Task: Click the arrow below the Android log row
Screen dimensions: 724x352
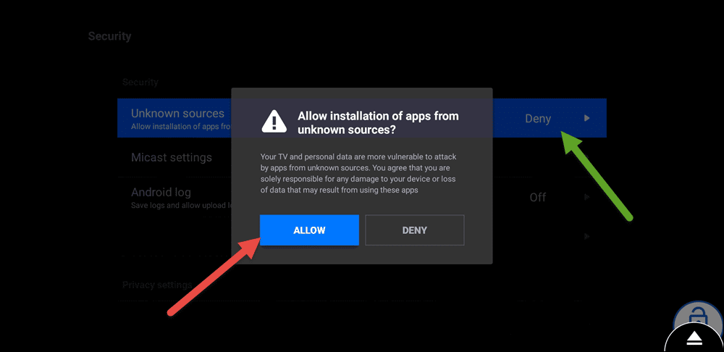Action: click(x=586, y=237)
